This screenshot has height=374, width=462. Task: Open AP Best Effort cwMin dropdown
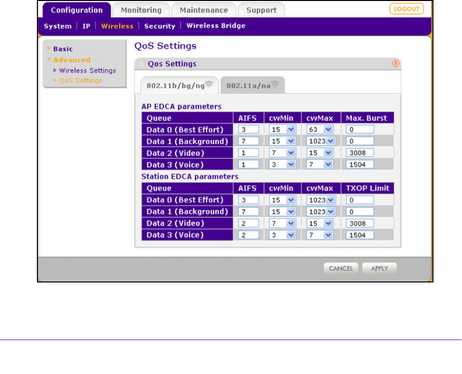pyautogui.click(x=282, y=129)
